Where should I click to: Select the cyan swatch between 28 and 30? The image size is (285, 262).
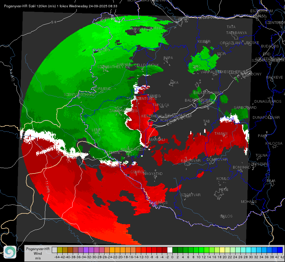coord(249,250)
